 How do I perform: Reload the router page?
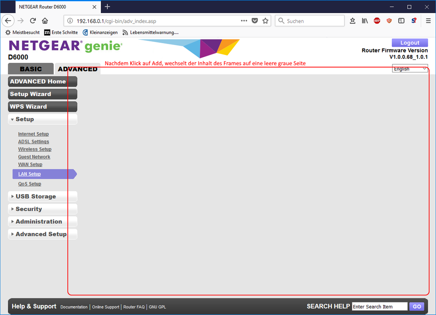pyautogui.click(x=33, y=21)
